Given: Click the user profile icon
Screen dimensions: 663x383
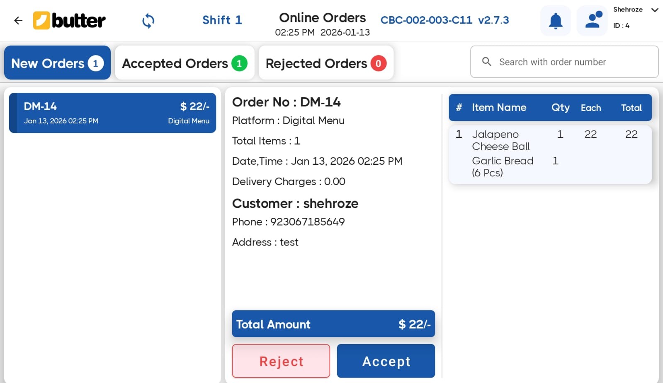Looking at the screenshot, I should (592, 20).
